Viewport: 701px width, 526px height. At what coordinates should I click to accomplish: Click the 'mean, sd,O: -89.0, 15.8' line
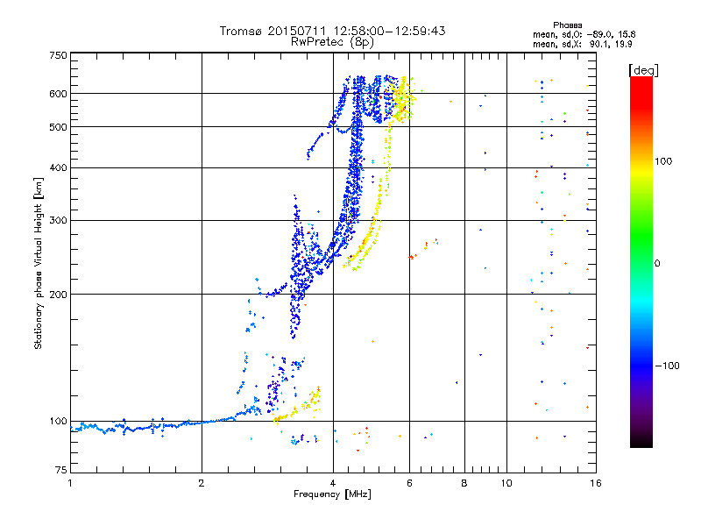[584, 34]
